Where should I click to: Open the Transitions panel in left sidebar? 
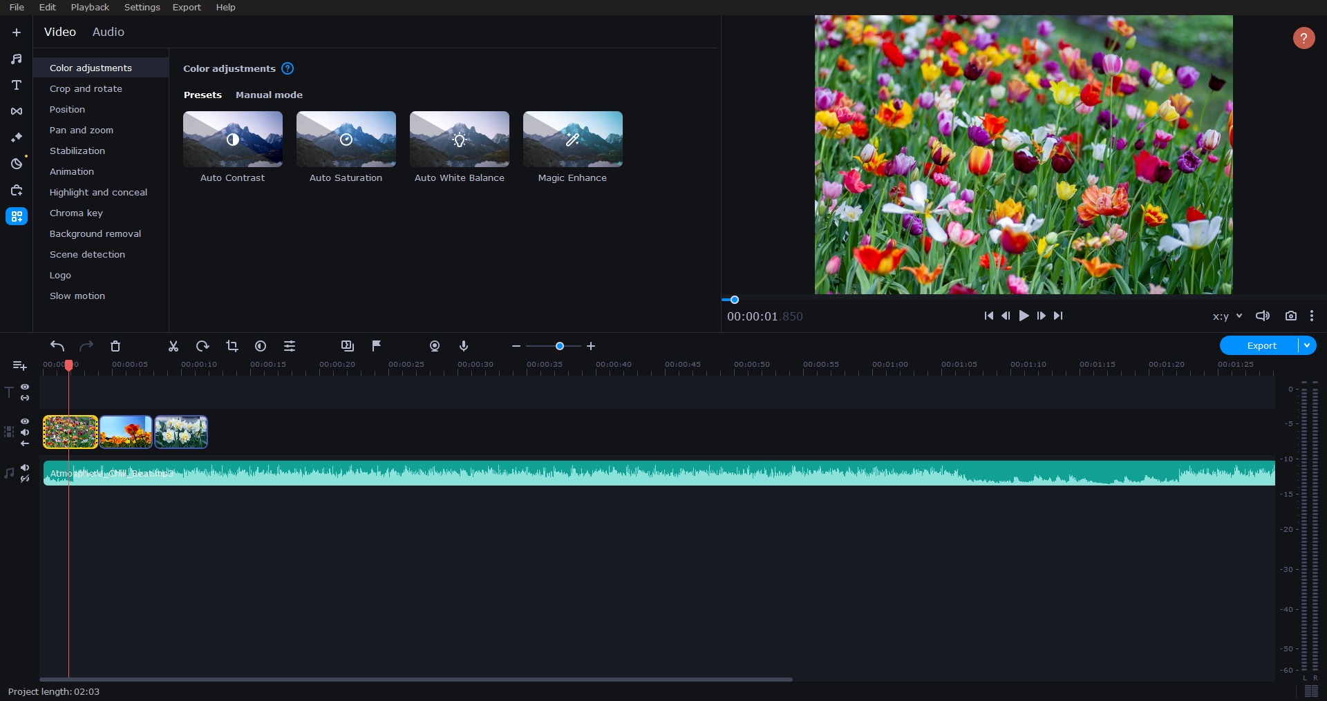click(17, 111)
